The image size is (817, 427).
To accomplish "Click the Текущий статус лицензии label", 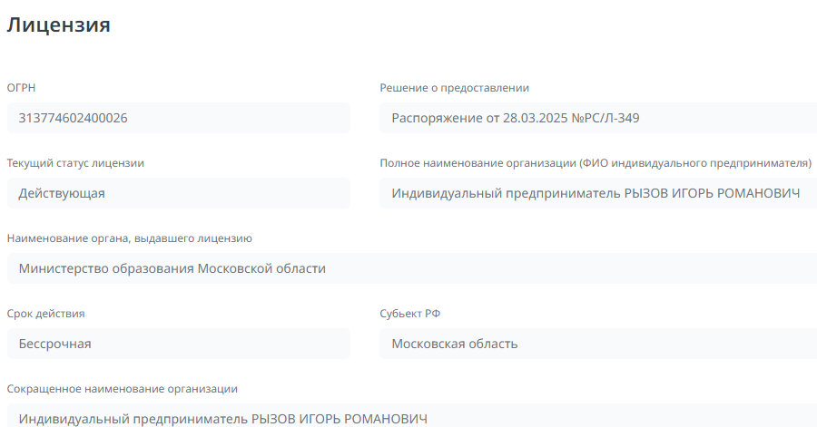I will (x=75, y=163).
